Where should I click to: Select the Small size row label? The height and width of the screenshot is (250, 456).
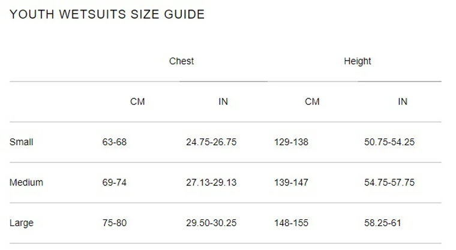click(22, 142)
